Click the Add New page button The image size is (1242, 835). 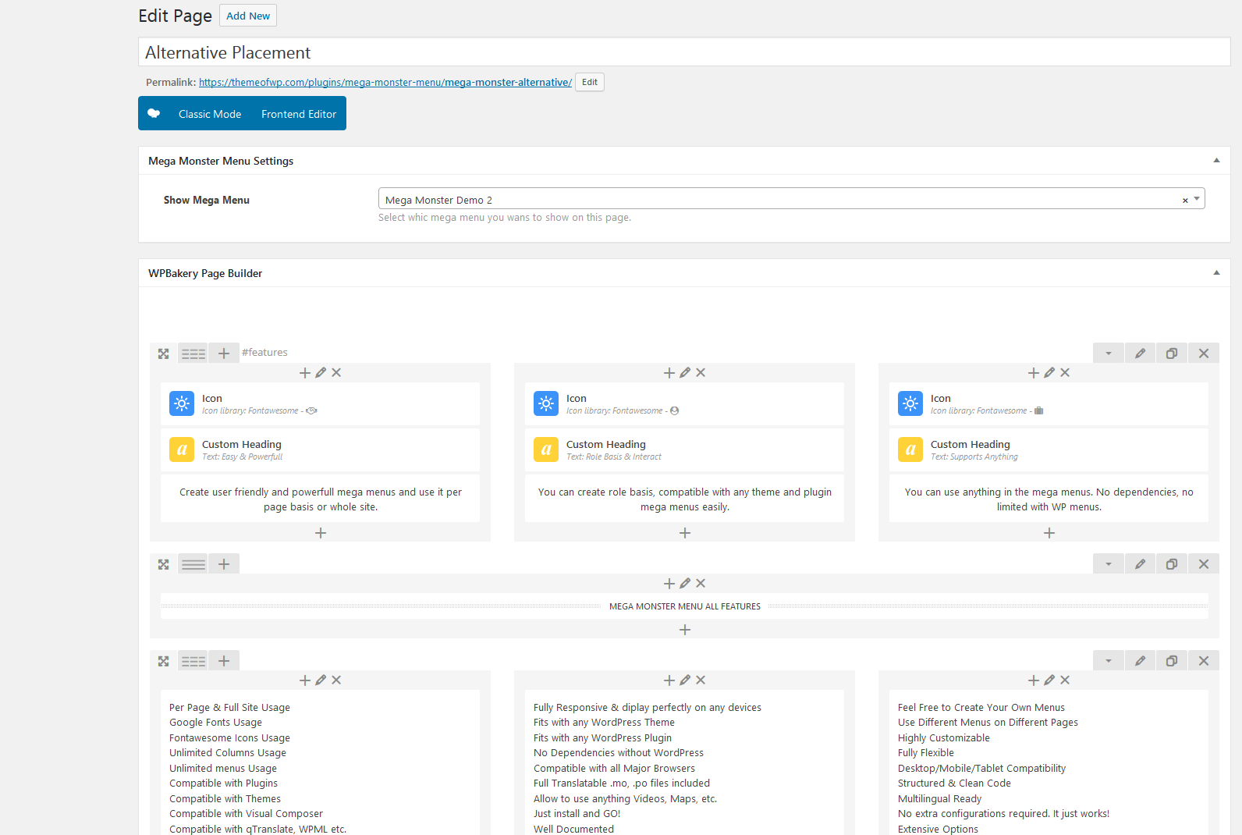tap(248, 16)
